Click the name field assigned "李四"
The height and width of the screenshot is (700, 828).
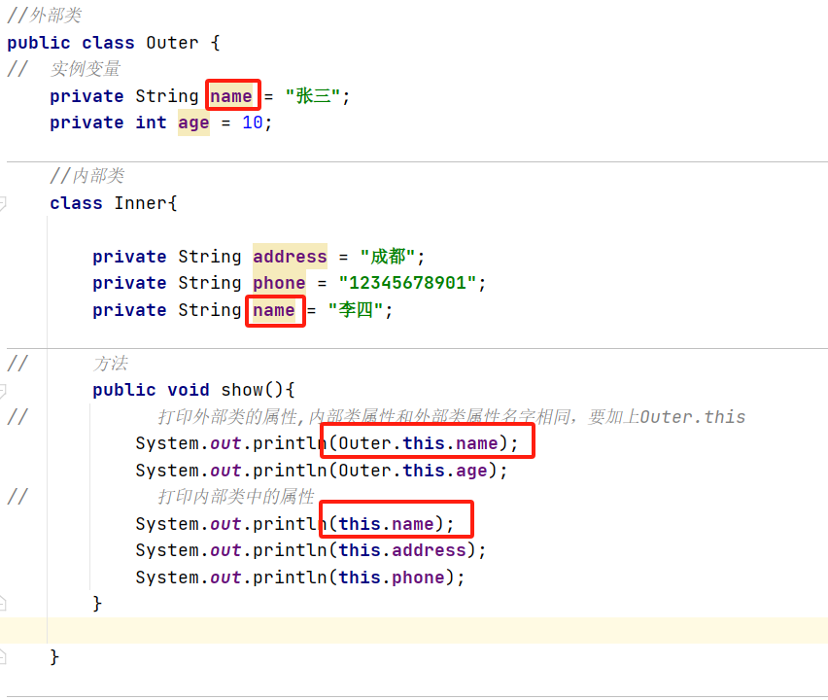click(273, 310)
